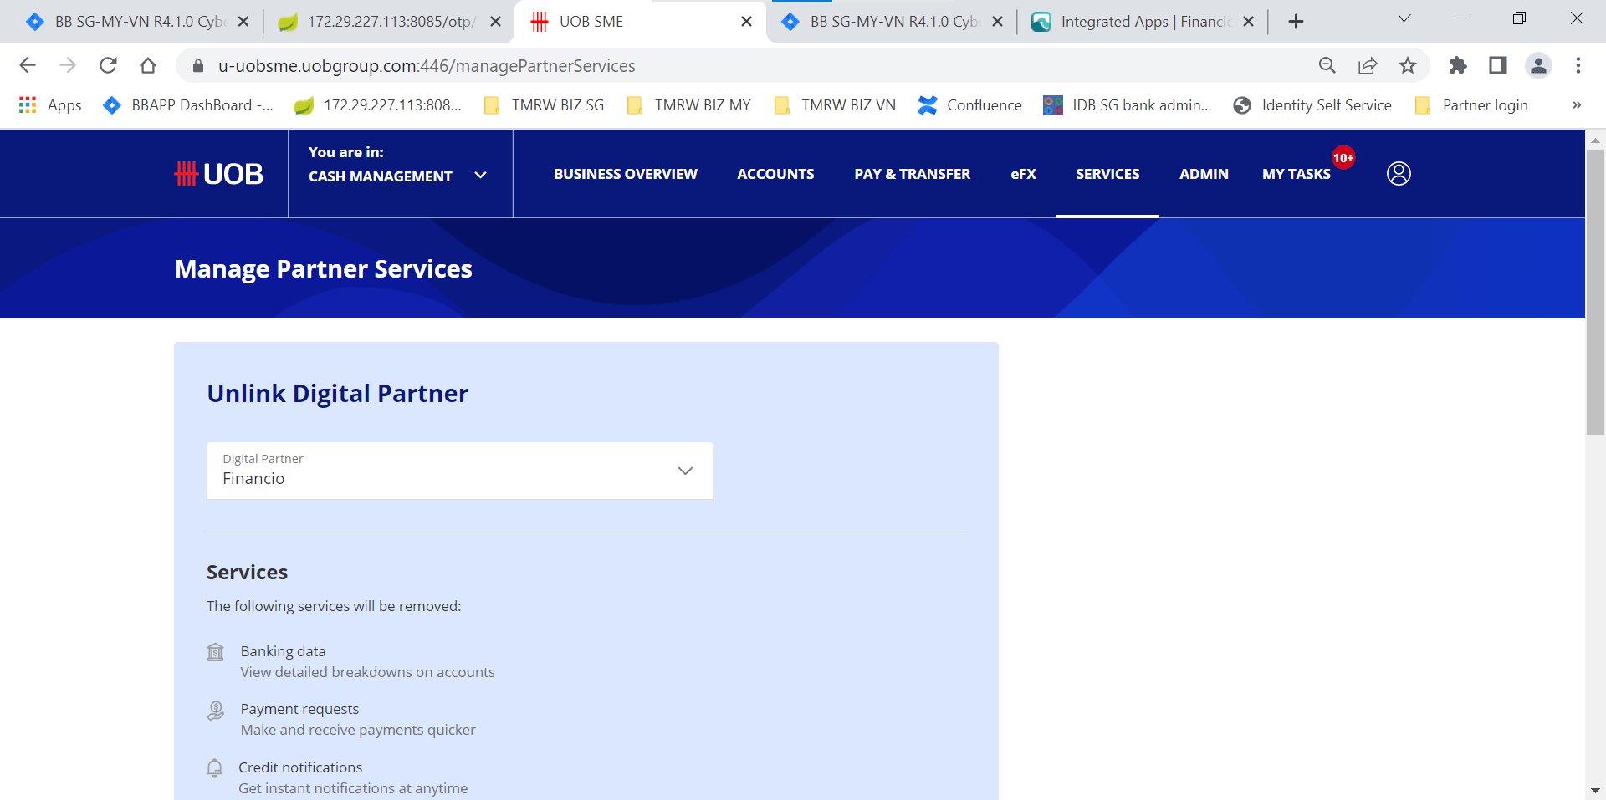The image size is (1606, 800).
Task: Expand the CASH MANAGEMENT selector
Action: (481, 176)
